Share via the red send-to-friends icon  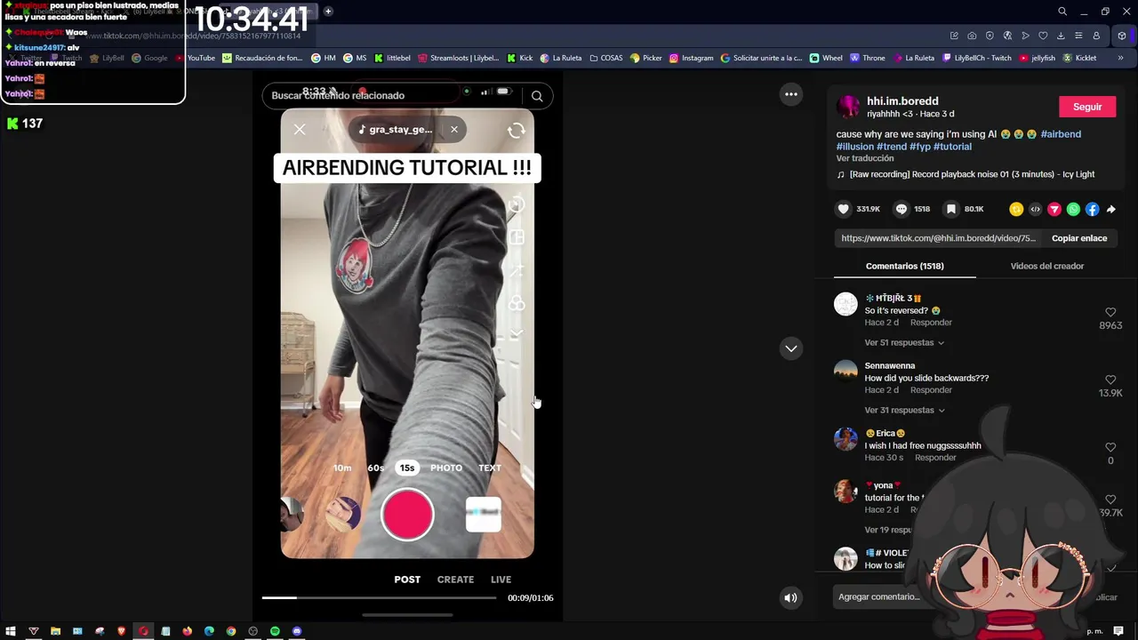click(1054, 209)
